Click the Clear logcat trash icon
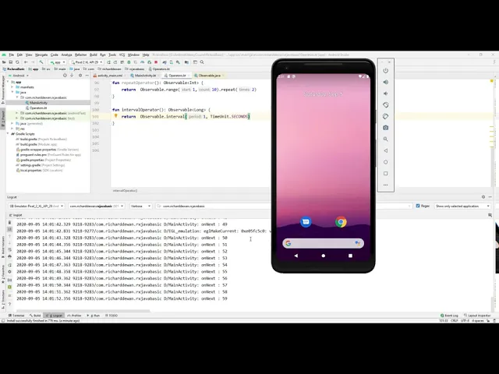The height and width of the screenshot is (374, 499). 9,223
